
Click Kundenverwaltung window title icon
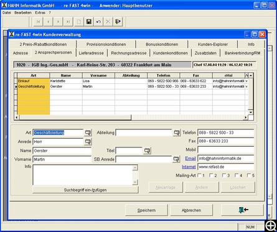[12, 34]
